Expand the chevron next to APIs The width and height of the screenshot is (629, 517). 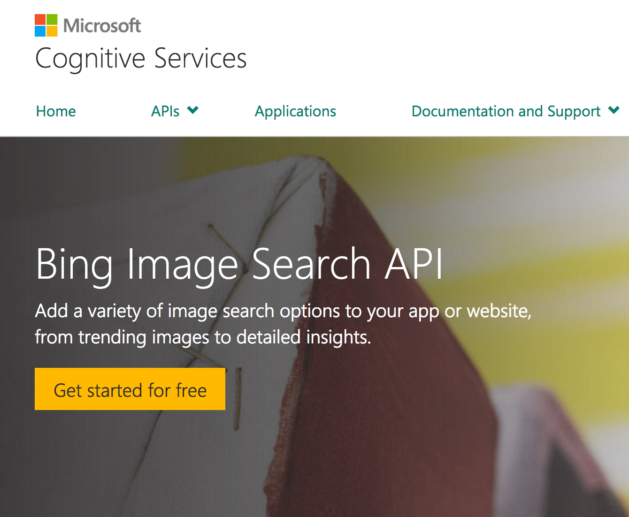[192, 110]
